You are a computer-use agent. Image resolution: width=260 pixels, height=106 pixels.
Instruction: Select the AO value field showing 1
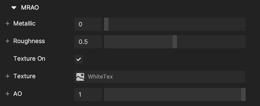(x=88, y=94)
